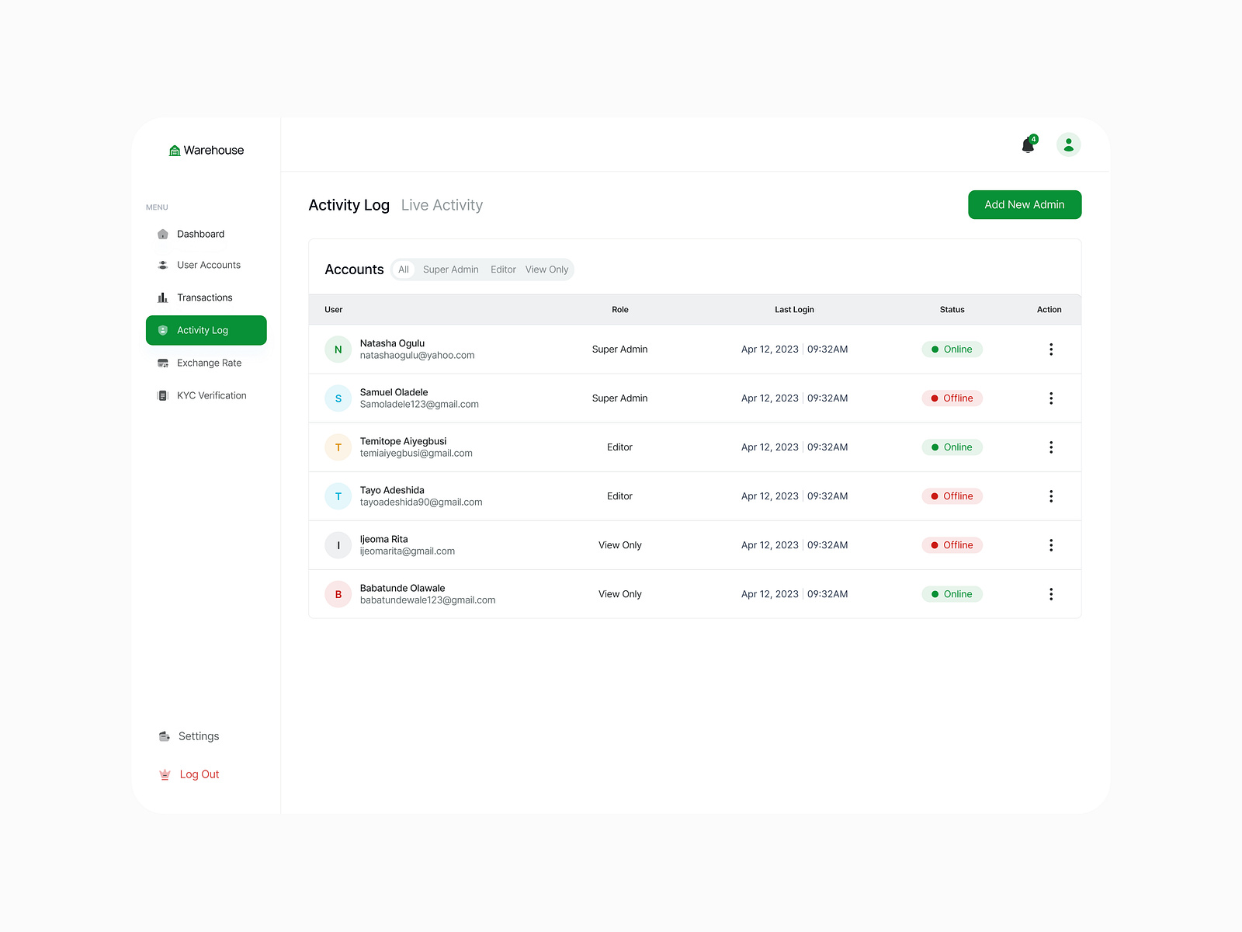Viewport: 1242px width, 932px height.
Task: Sort by the User column header
Action: tap(334, 309)
